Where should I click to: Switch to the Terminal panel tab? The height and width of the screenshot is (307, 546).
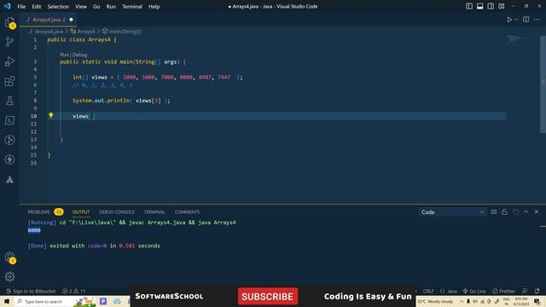coord(154,212)
